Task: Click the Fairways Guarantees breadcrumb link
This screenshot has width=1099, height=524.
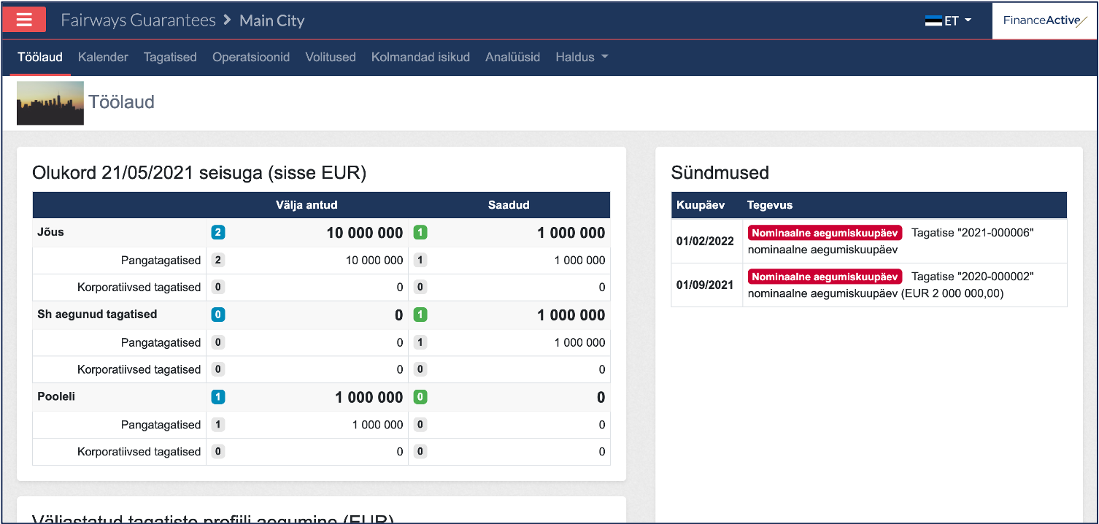Action: (x=138, y=20)
